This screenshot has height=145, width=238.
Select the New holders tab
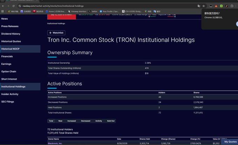coord(60,121)
